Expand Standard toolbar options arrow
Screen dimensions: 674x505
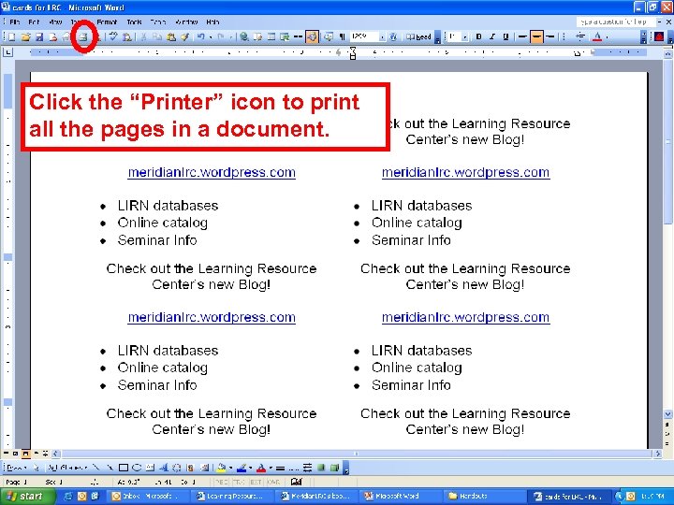(437, 37)
